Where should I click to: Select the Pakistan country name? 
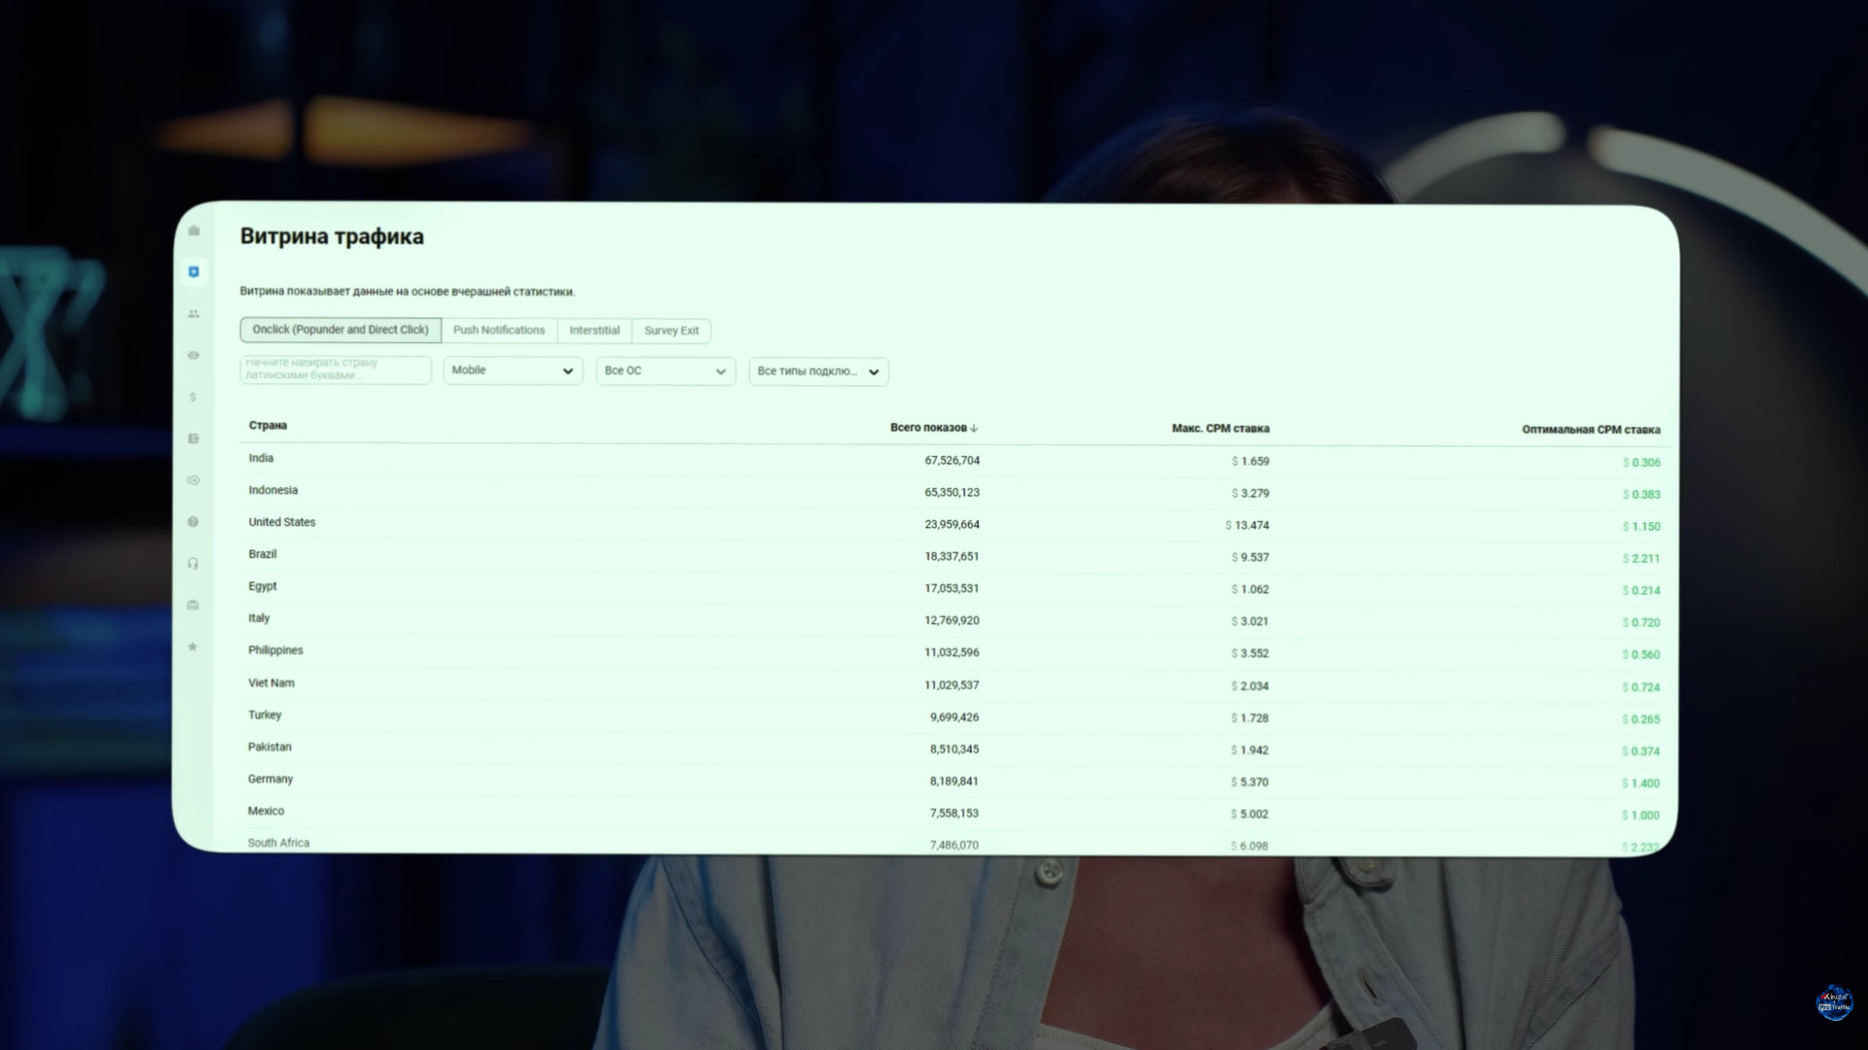click(x=269, y=747)
